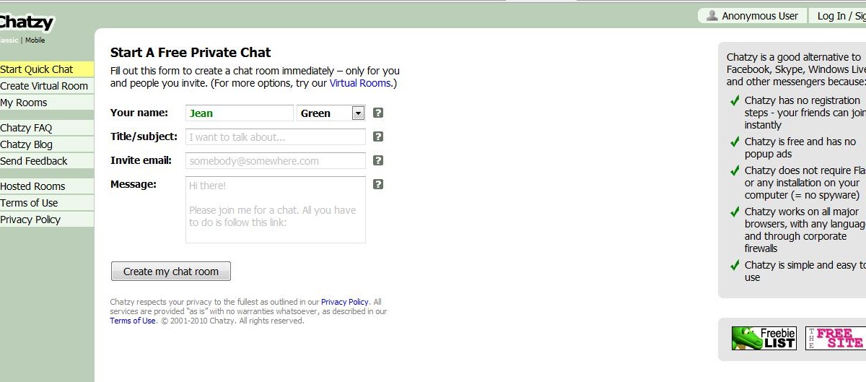The height and width of the screenshot is (382, 866).
Task: Click the Chatzy logo
Action: click(x=26, y=22)
